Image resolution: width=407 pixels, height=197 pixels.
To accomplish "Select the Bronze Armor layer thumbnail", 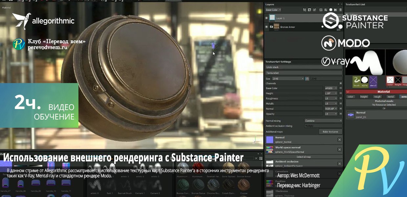I will pos(276,27).
